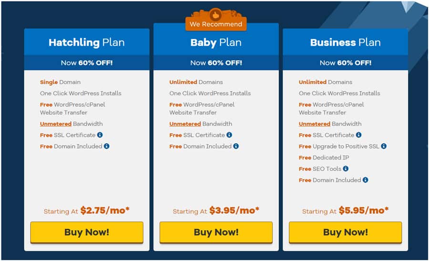The image size is (429, 261).
Task: Click info icon next to Free SEO Tools
Action: coord(346,169)
